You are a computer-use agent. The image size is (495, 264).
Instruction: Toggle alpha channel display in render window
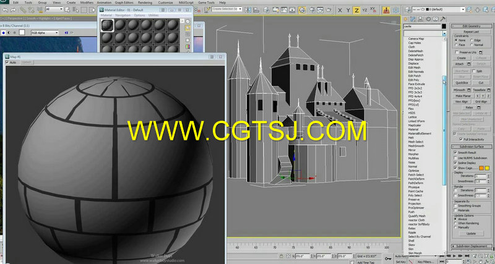9,33
